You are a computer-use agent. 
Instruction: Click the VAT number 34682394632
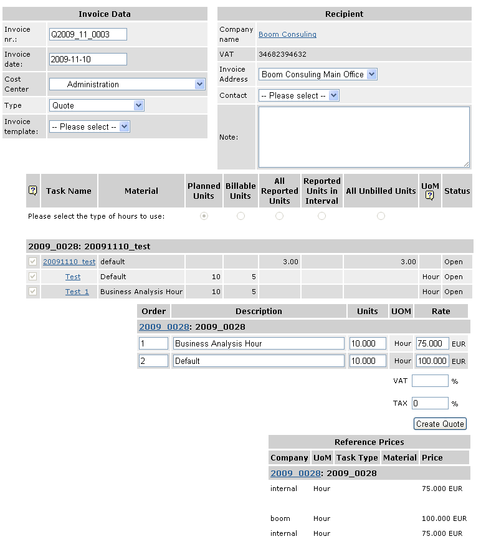[x=282, y=54]
